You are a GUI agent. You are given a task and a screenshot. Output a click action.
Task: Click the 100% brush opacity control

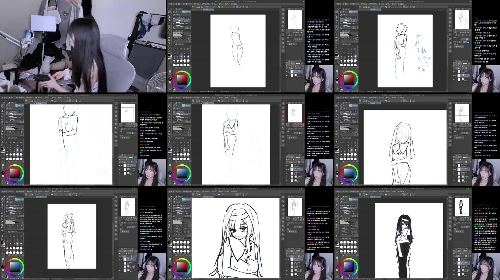tap(170, 79)
